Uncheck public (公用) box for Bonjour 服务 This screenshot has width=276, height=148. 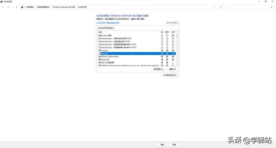tap(173, 36)
